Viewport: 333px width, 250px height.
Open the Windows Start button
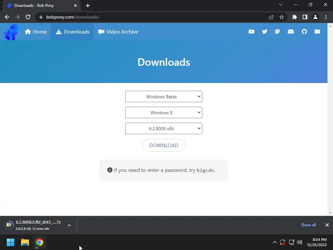point(10,242)
